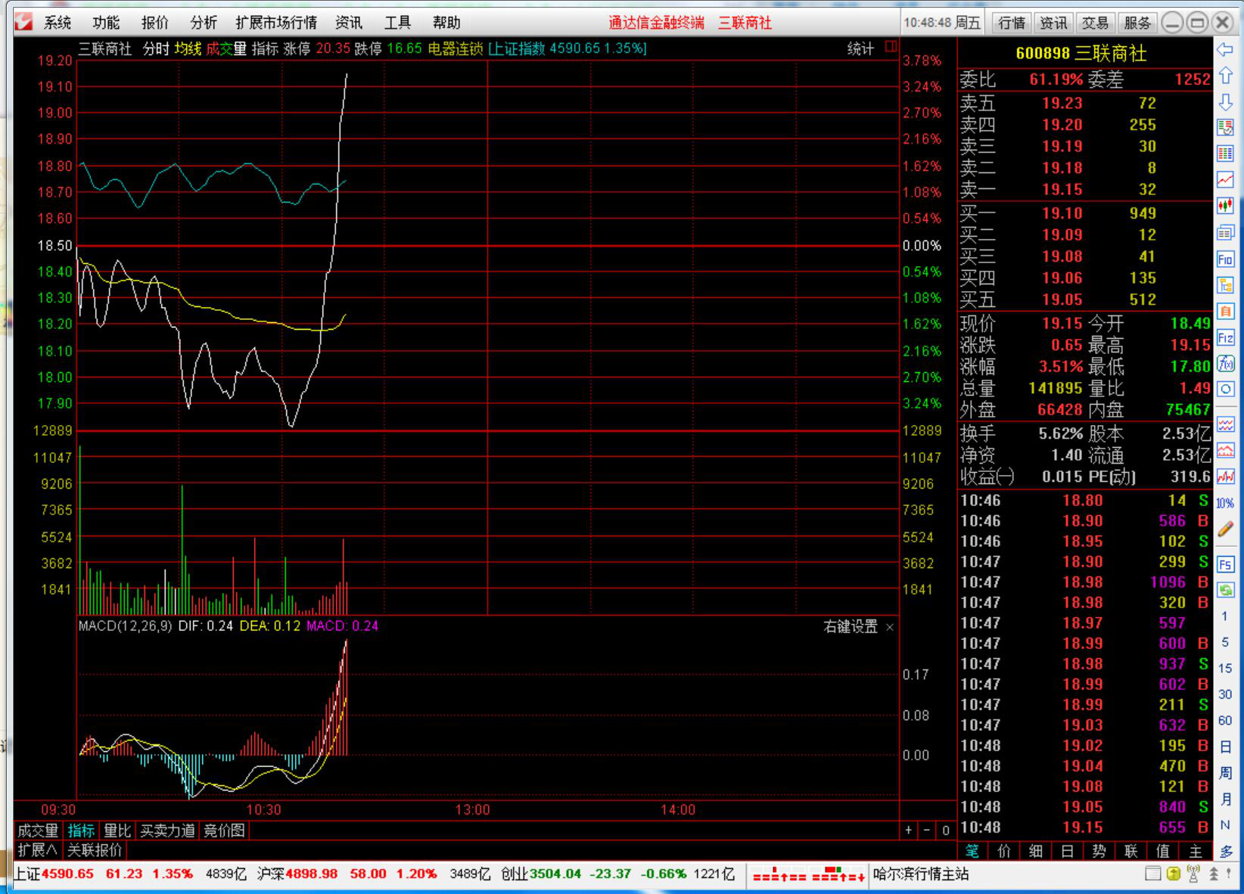Open the candlestick K-line chart icon
Image resolution: width=1244 pixels, height=894 pixels.
click(1225, 206)
